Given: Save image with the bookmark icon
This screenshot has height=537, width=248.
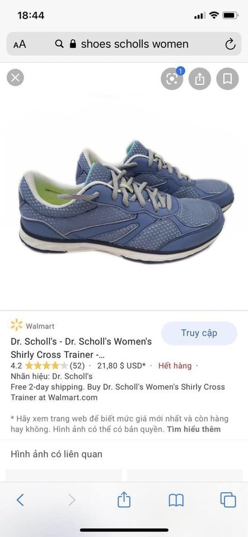Looking at the screenshot, I should 227,79.
